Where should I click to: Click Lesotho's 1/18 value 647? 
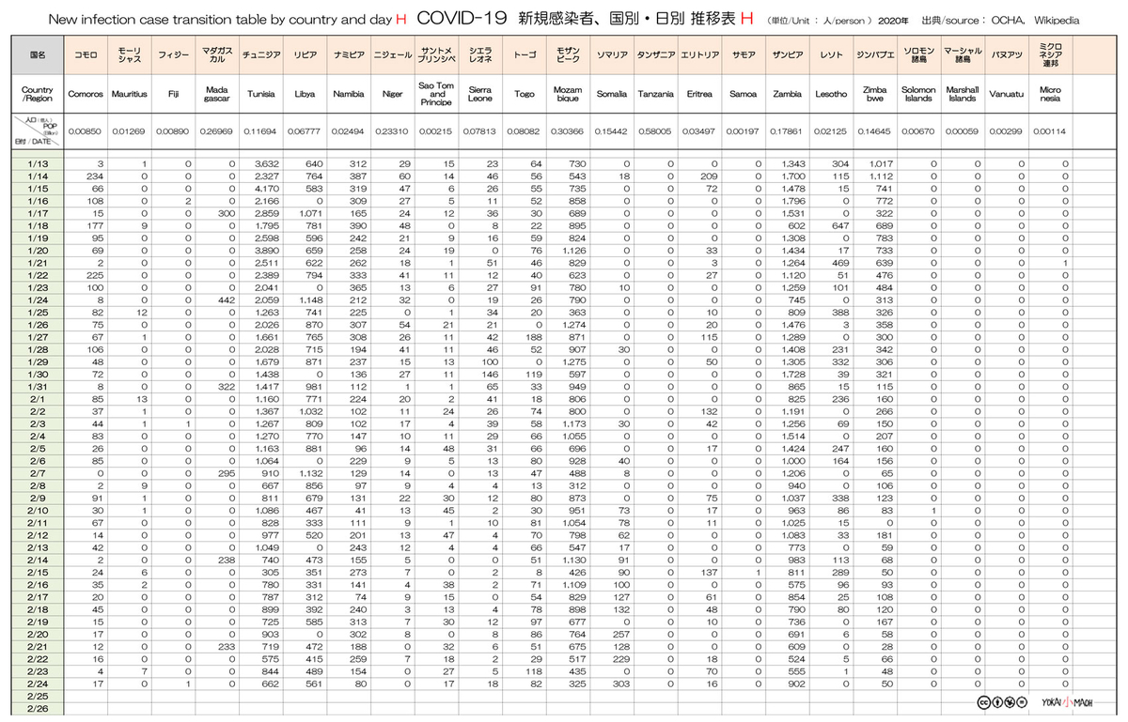840,225
